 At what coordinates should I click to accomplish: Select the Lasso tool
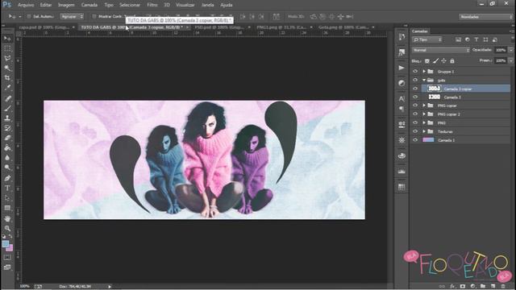click(7, 59)
